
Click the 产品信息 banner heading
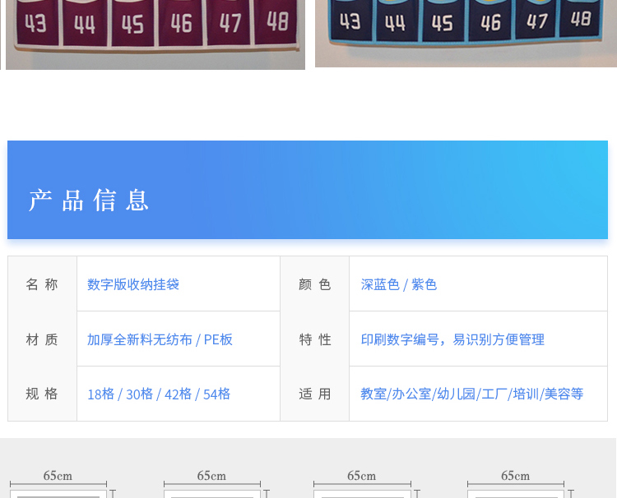point(89,201)
